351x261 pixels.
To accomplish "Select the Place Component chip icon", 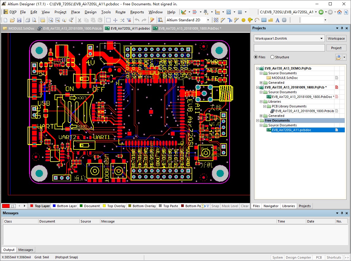I will (284, 20).
